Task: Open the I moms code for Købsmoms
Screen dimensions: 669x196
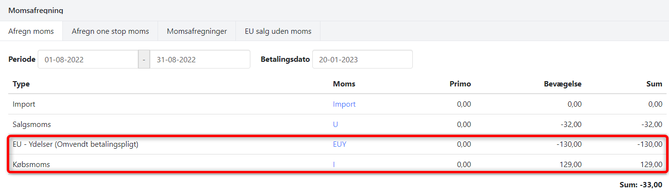Action: pyautogui.click(x=334, y=165)
